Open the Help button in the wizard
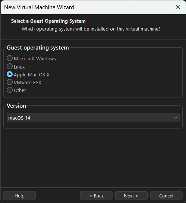The height and width of the screenshot is (203, 186). [19, 196]
